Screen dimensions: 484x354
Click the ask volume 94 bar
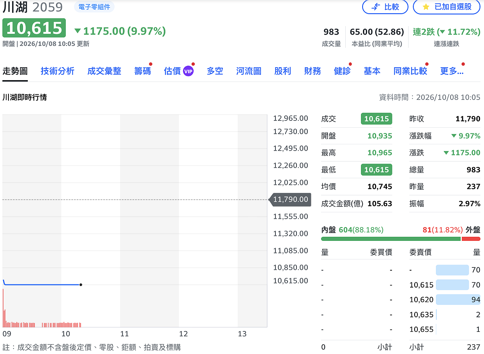pyautogui.click(x=458, y=300)
